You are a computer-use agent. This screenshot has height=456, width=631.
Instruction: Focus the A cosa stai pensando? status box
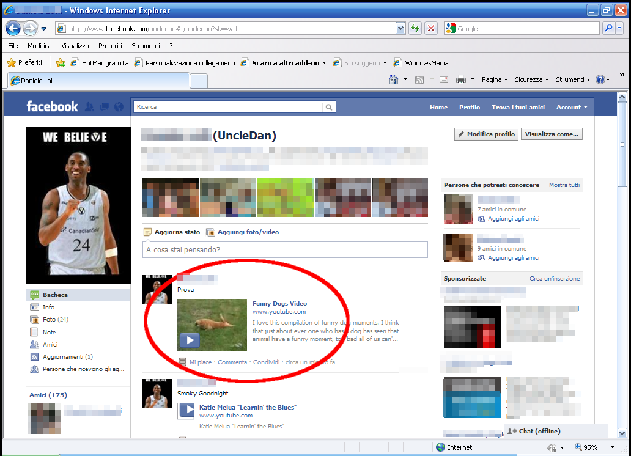click(285, 249)
